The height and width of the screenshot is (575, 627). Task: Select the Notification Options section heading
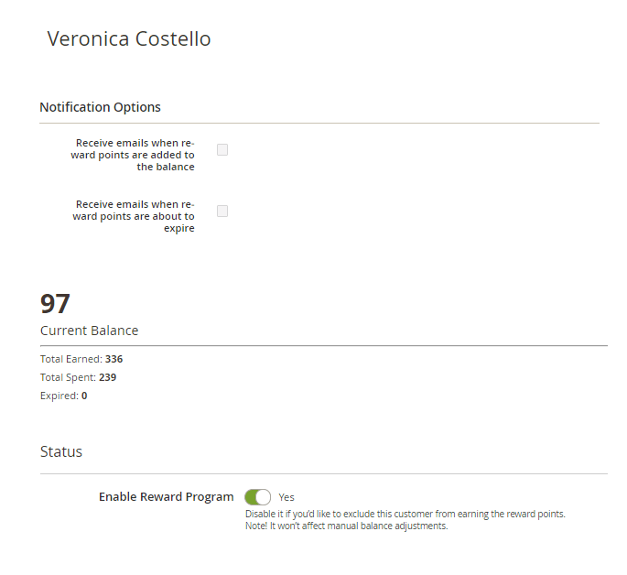click(100, 107)
